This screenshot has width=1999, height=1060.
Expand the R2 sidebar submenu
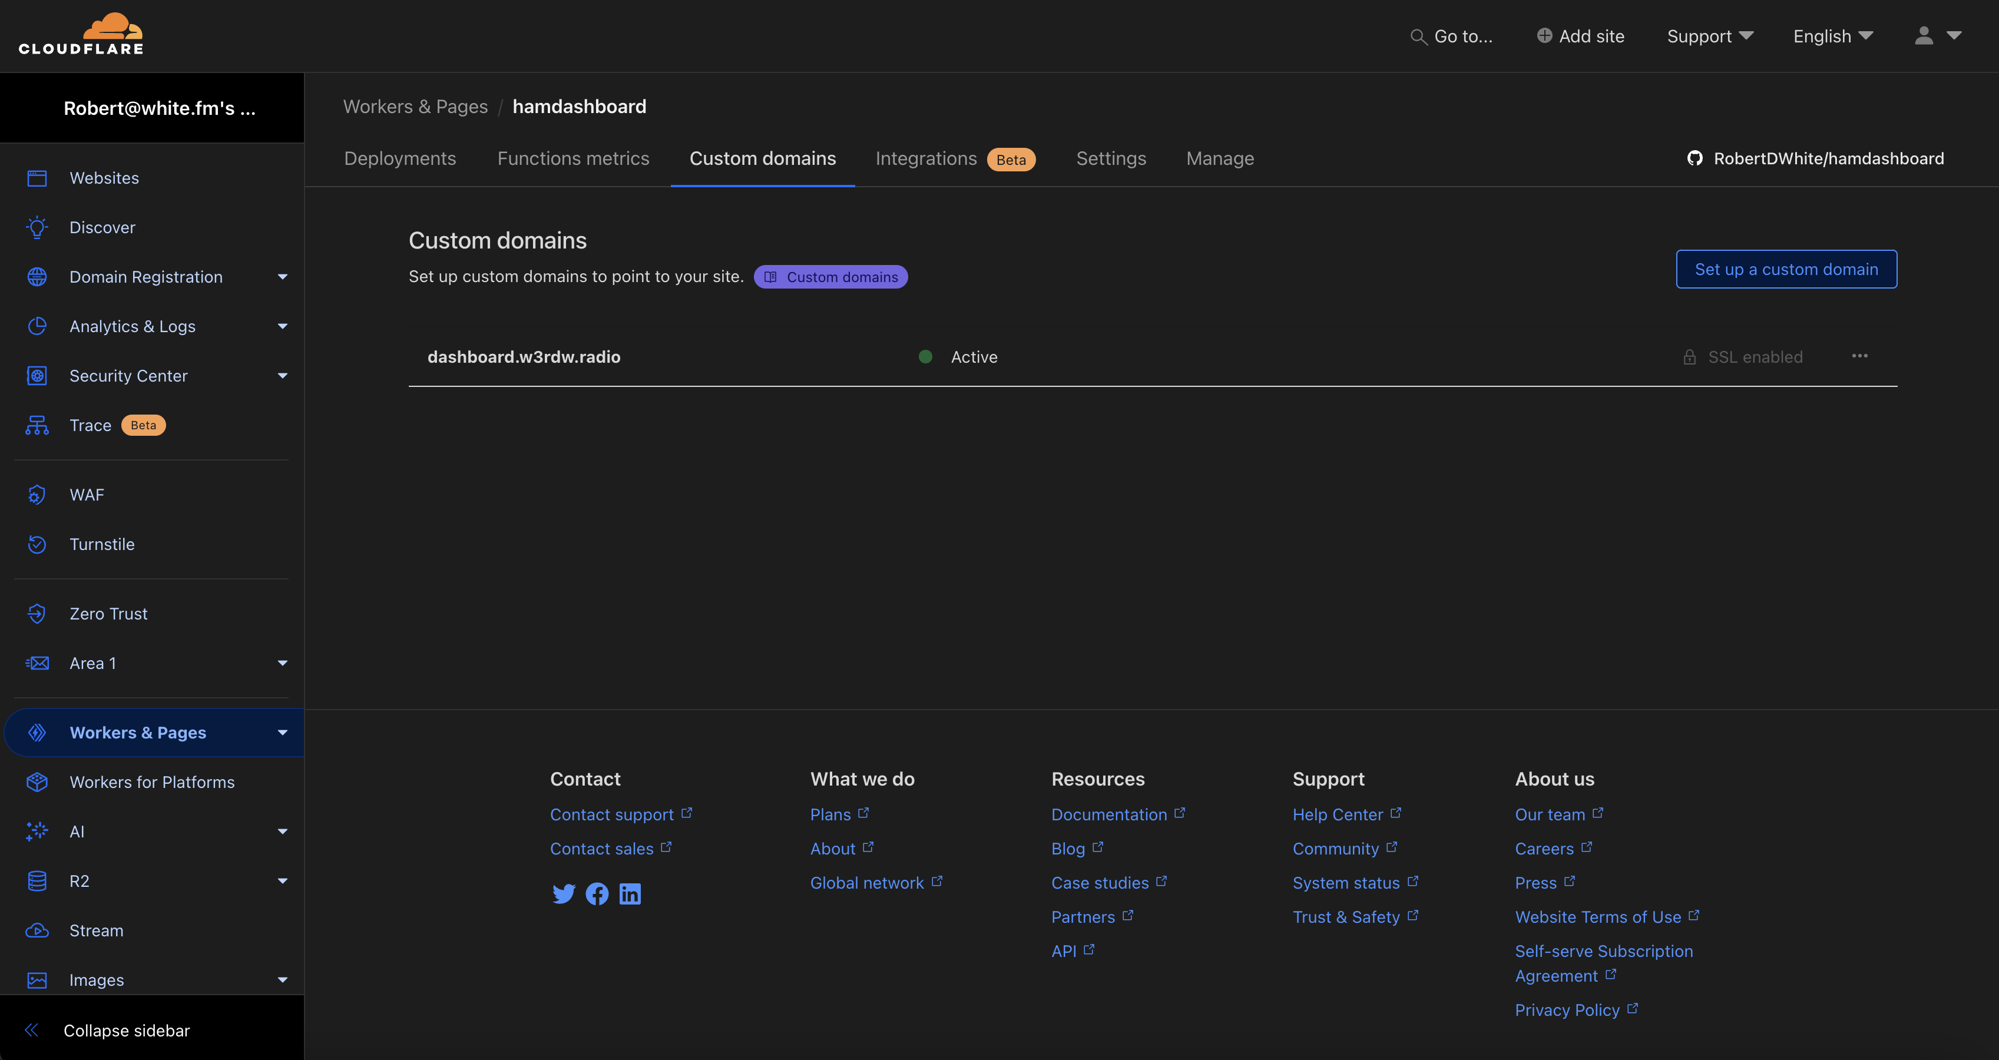coord(283,881)
